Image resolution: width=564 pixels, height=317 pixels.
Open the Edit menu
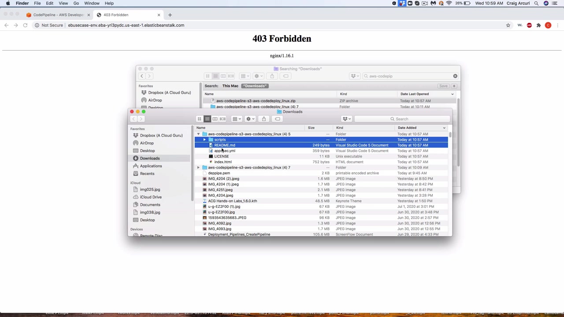[x=50, y=3]
